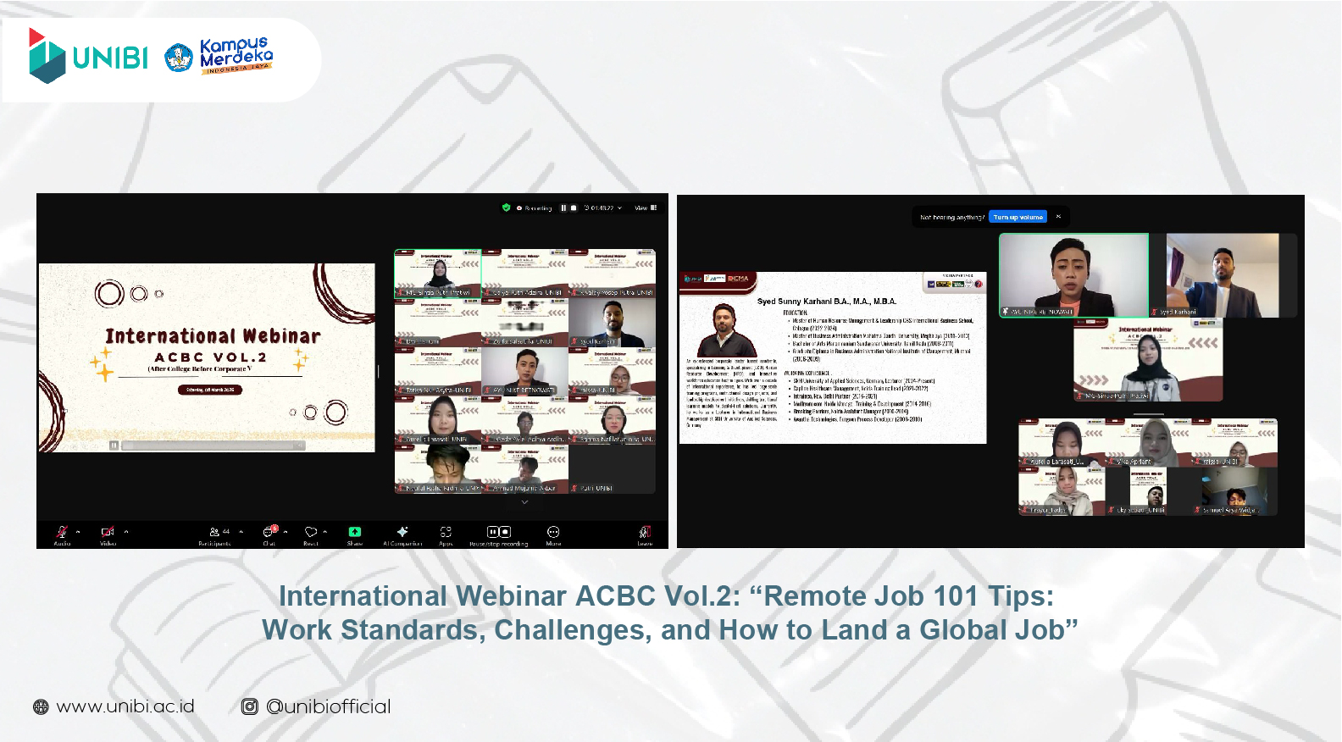Open the View layout menu
1342x742 pixels.
(x=646, y=208)
